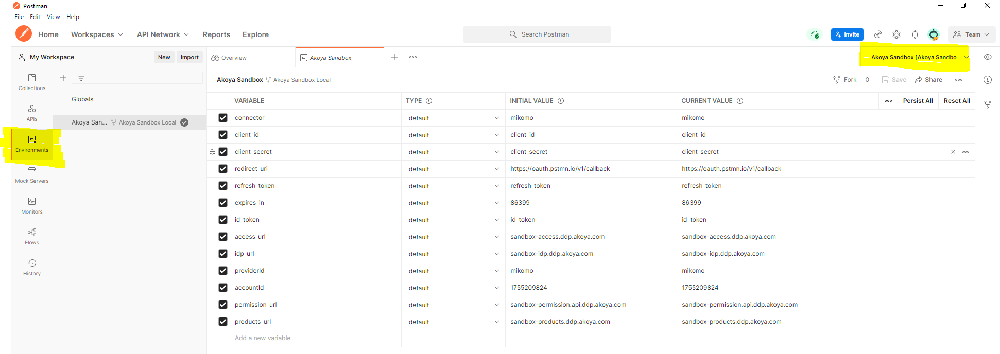The height and width of the screenshot is (354, 1000).
Task: Uncheck the expires_in variable checkbox
Action: click(223, 203)
